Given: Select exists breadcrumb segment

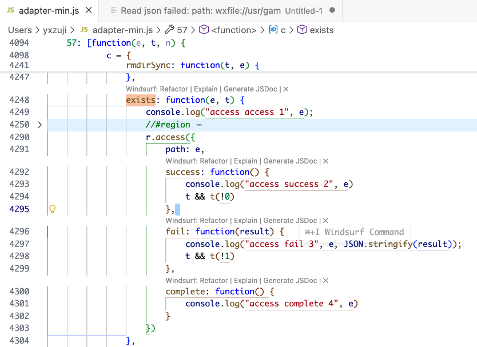Looking at the screenshot, I should coord(321,30).
